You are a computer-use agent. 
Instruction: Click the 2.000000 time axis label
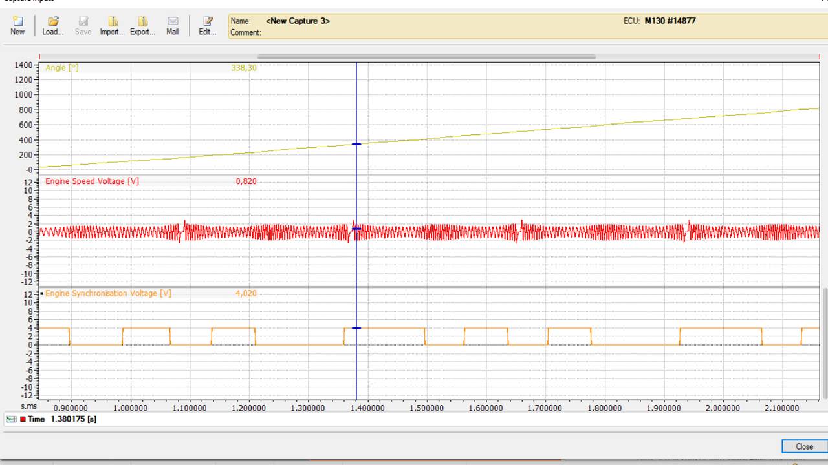(x=723, y=408)
